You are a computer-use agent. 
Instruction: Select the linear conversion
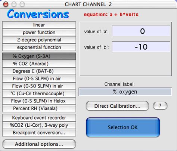coord(39,25)
